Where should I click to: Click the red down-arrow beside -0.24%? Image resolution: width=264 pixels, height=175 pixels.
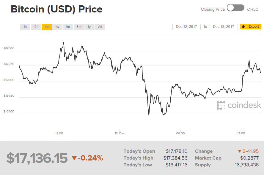(74, 158)
